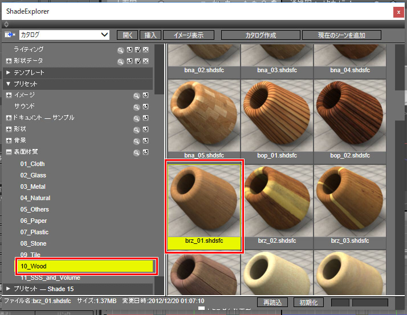Select the 08_Stone category

[34, 243]
